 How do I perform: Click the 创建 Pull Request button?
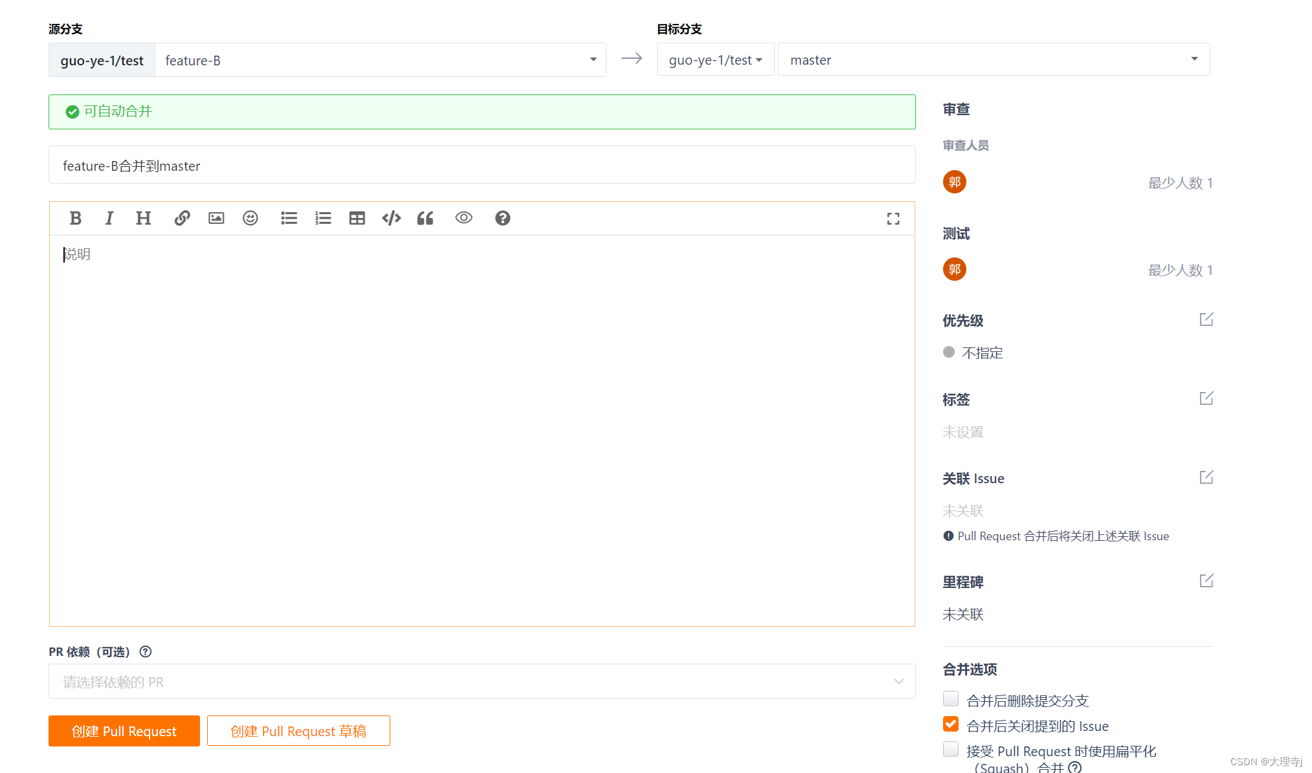click(x=124, y=731)
